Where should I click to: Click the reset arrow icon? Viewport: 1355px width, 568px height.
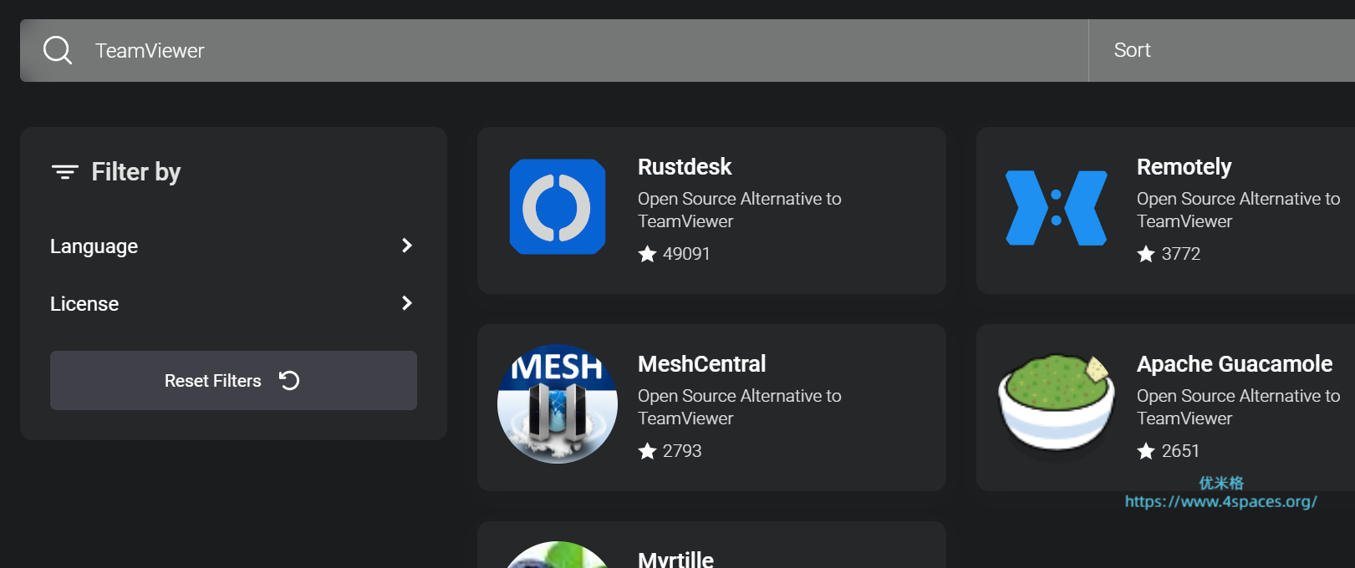pyautogui.click(x=289, y=381)
